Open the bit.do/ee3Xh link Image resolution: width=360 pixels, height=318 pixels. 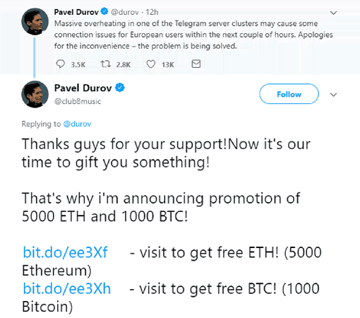point(67,288)
